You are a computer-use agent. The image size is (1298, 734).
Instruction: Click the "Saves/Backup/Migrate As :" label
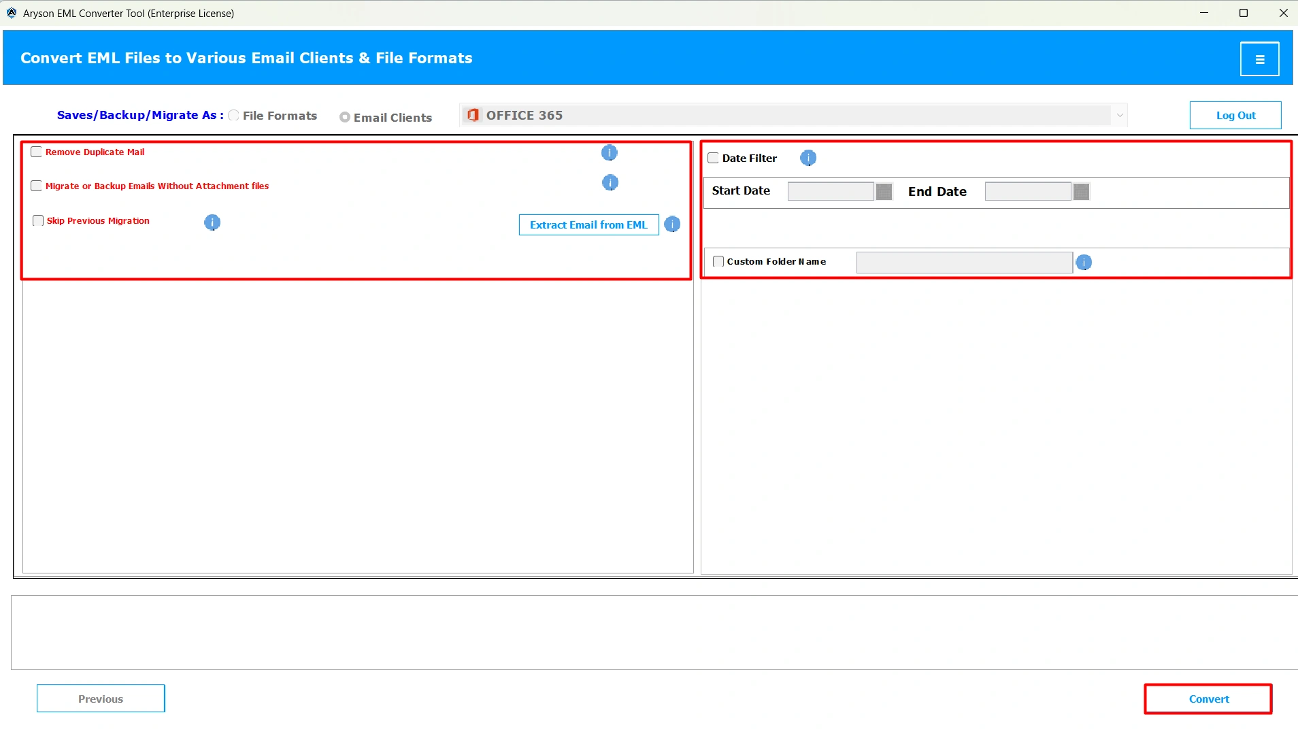tap(140, 115)
